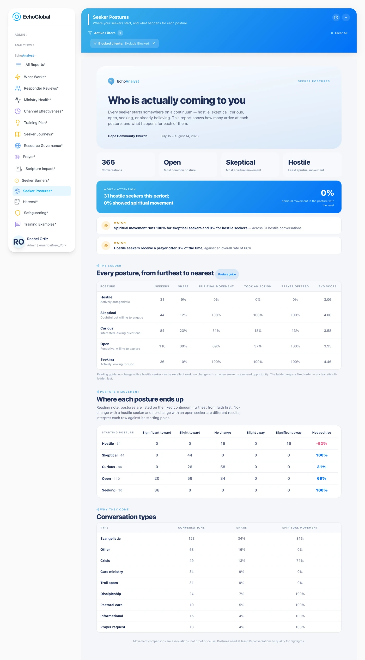Open Rachel Ortiz user profile avatar
This screenshot has height=660, width=365.
click(19, 242)
